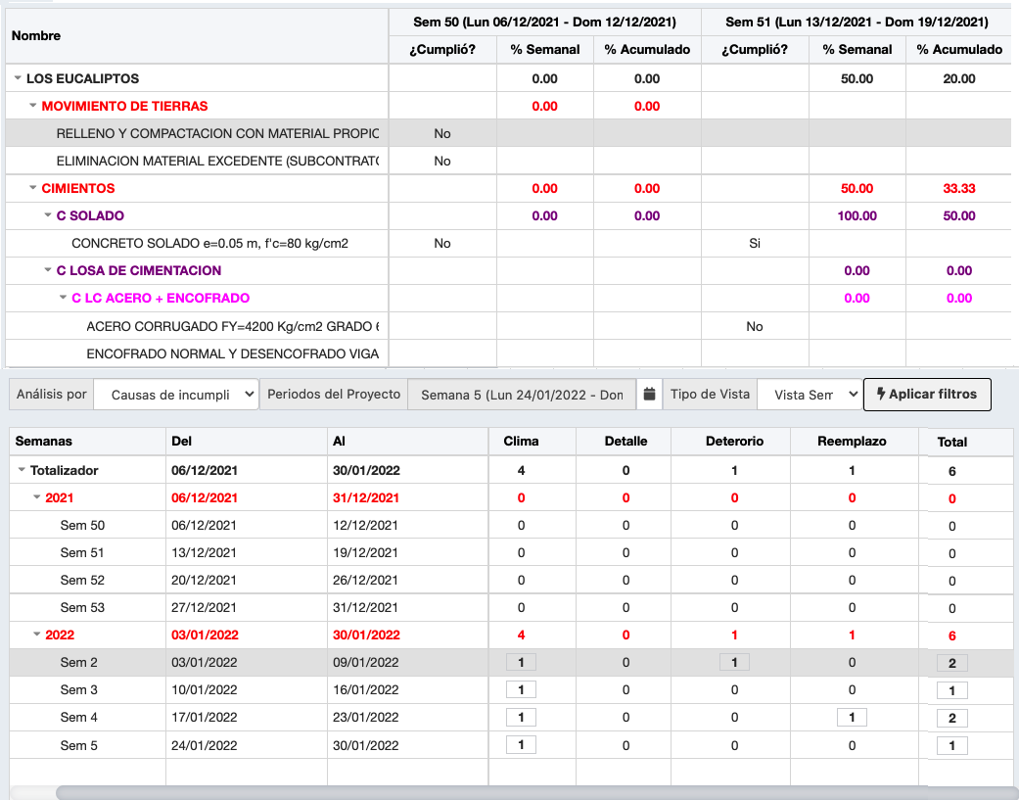This screenshot has height=800, width=1019.
Task: Click the Sem 50 column header
Action: (x=544, y=23)
